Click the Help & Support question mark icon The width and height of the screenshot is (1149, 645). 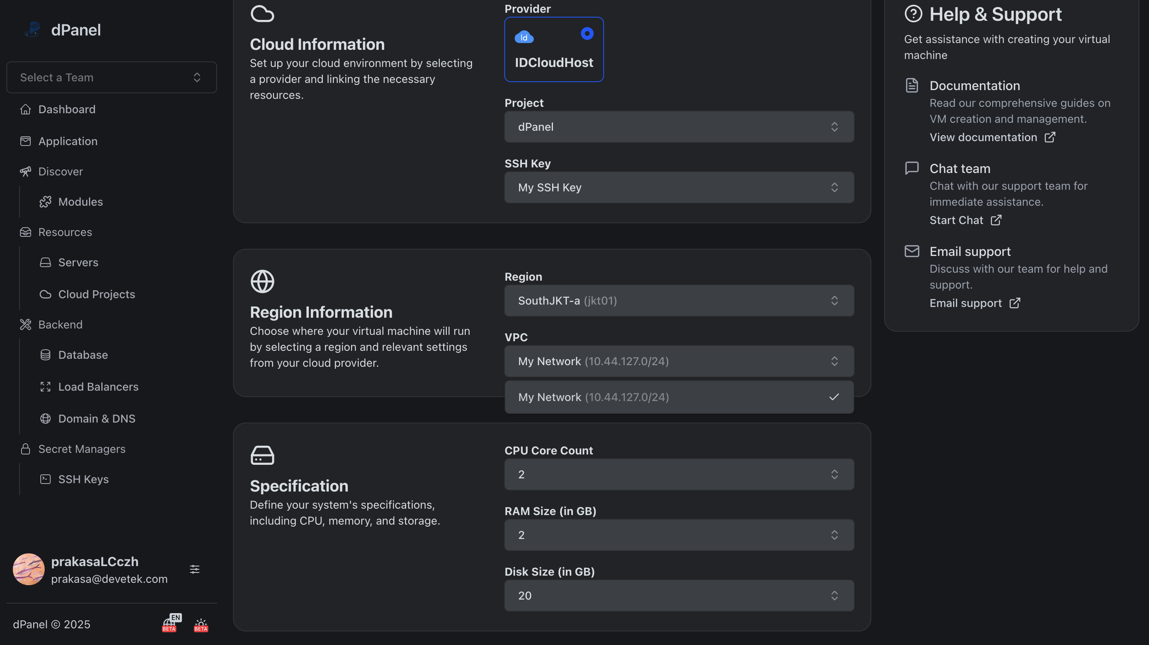[913, 14]
